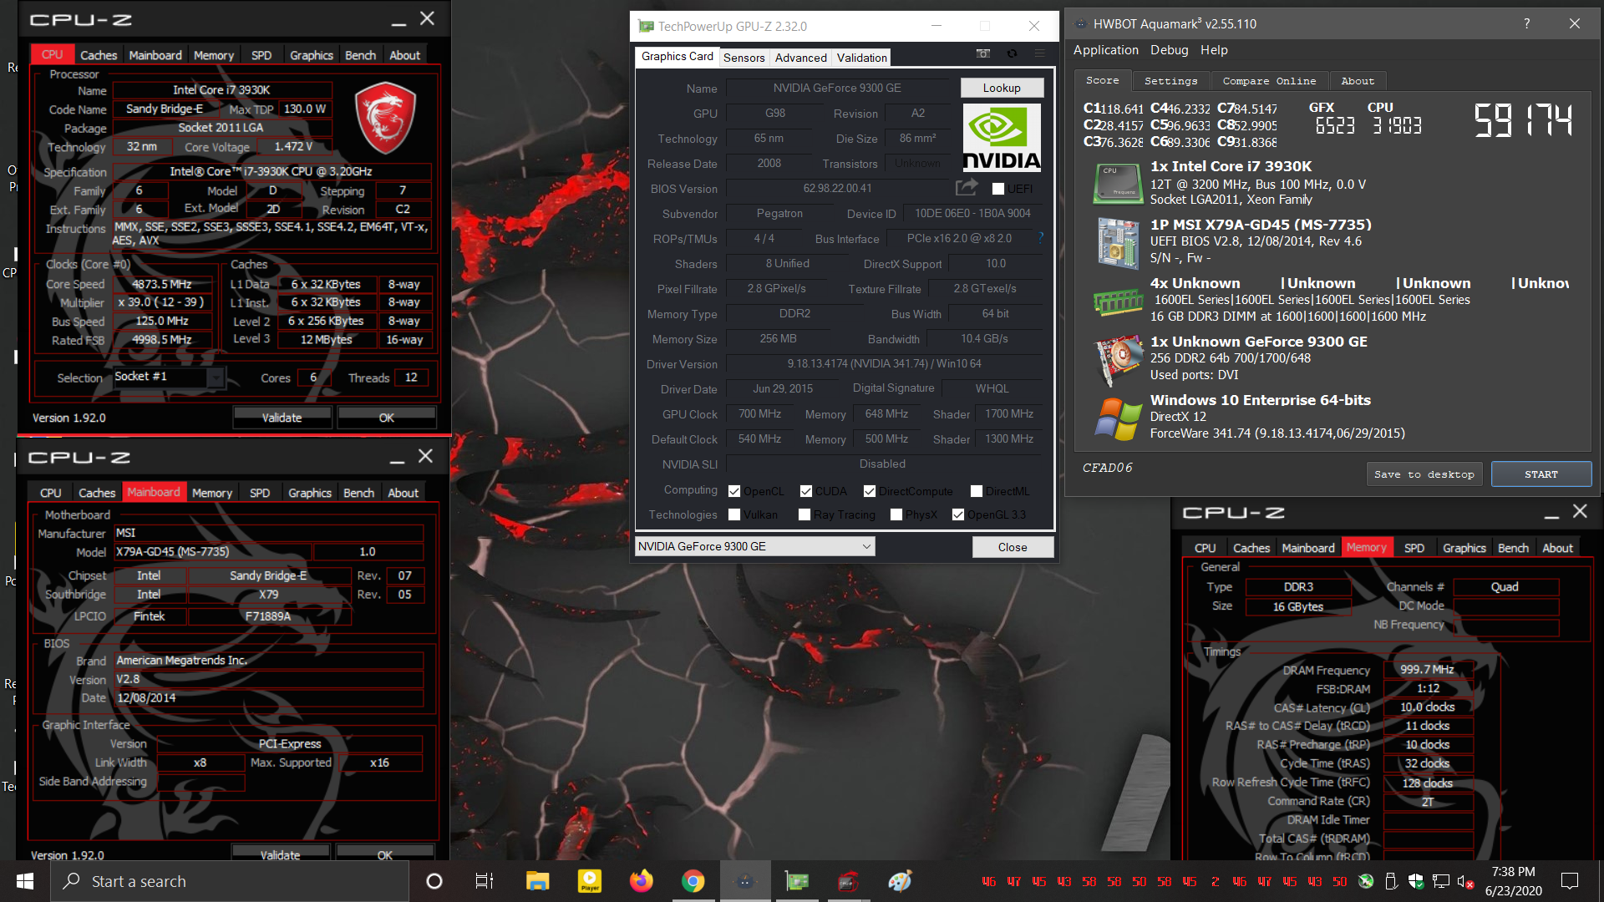
Task: Toggle the Ray Tracing checkbox
Action: click(805, 514)
